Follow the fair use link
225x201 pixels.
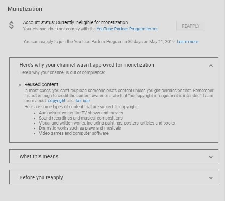82,101
